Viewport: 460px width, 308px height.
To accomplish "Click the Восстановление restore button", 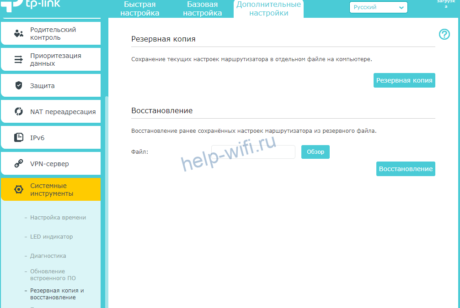I will coord(406,169).
